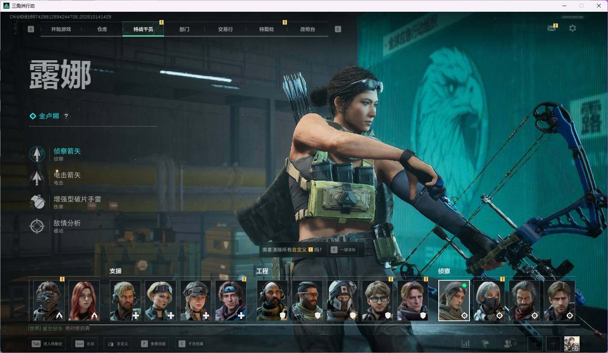Open the player avatar at bottom right
Screen dimensions: 608x353
572,344
